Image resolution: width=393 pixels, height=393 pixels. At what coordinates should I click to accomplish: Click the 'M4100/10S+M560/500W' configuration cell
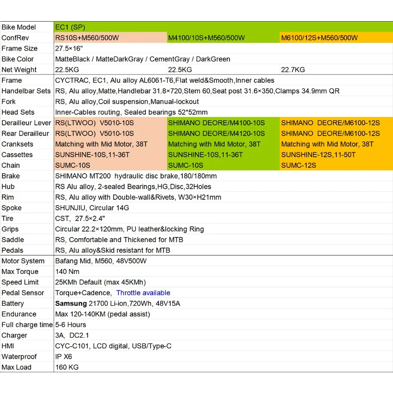(x=224, y=38)
